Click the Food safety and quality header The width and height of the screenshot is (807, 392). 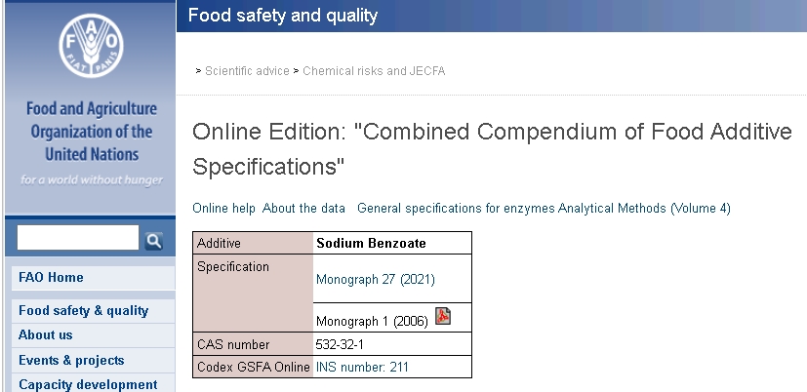(x=283, y=15)
